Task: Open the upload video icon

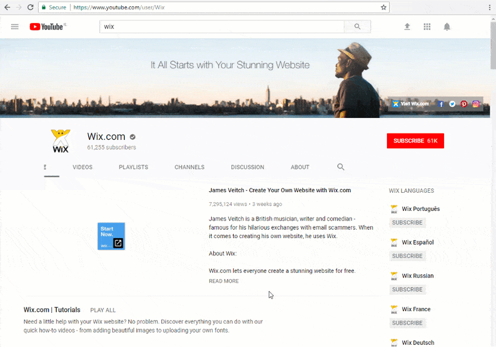Action: 407,26
